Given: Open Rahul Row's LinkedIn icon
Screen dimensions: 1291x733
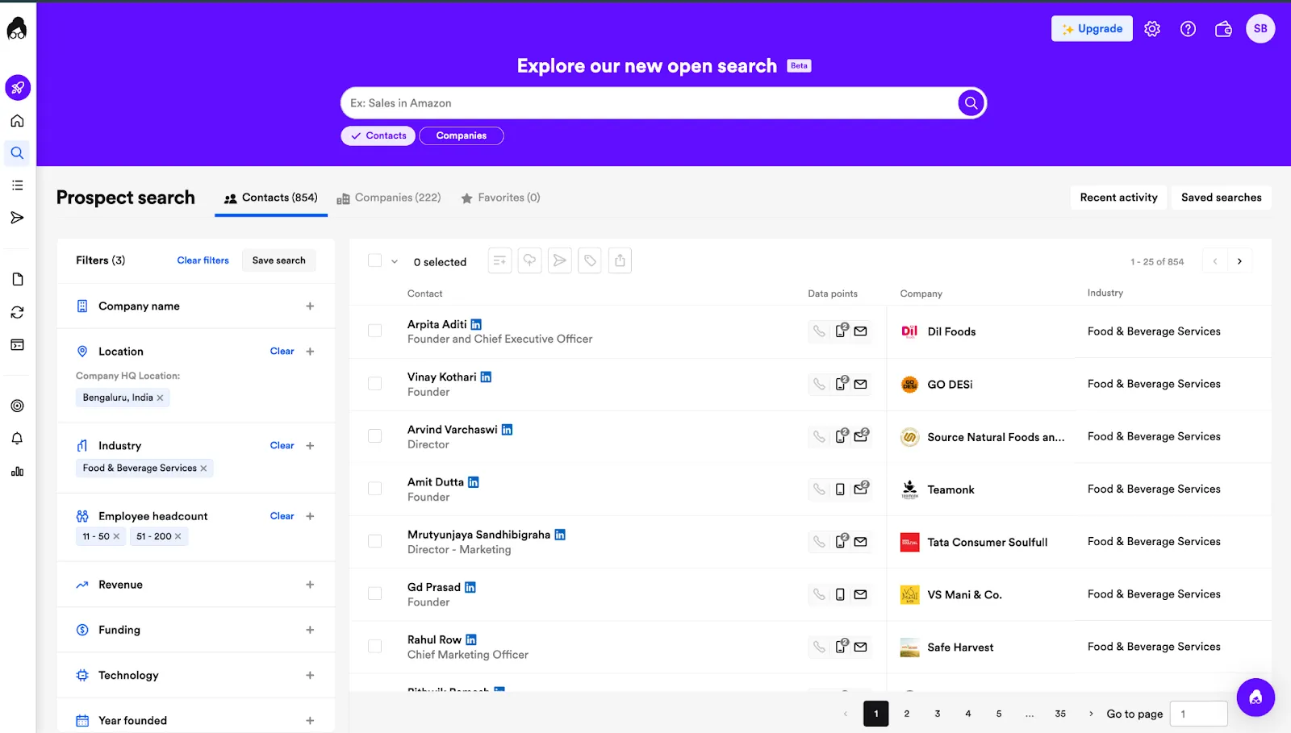Looking at the screenshot, I should click(x=471, y=639).
